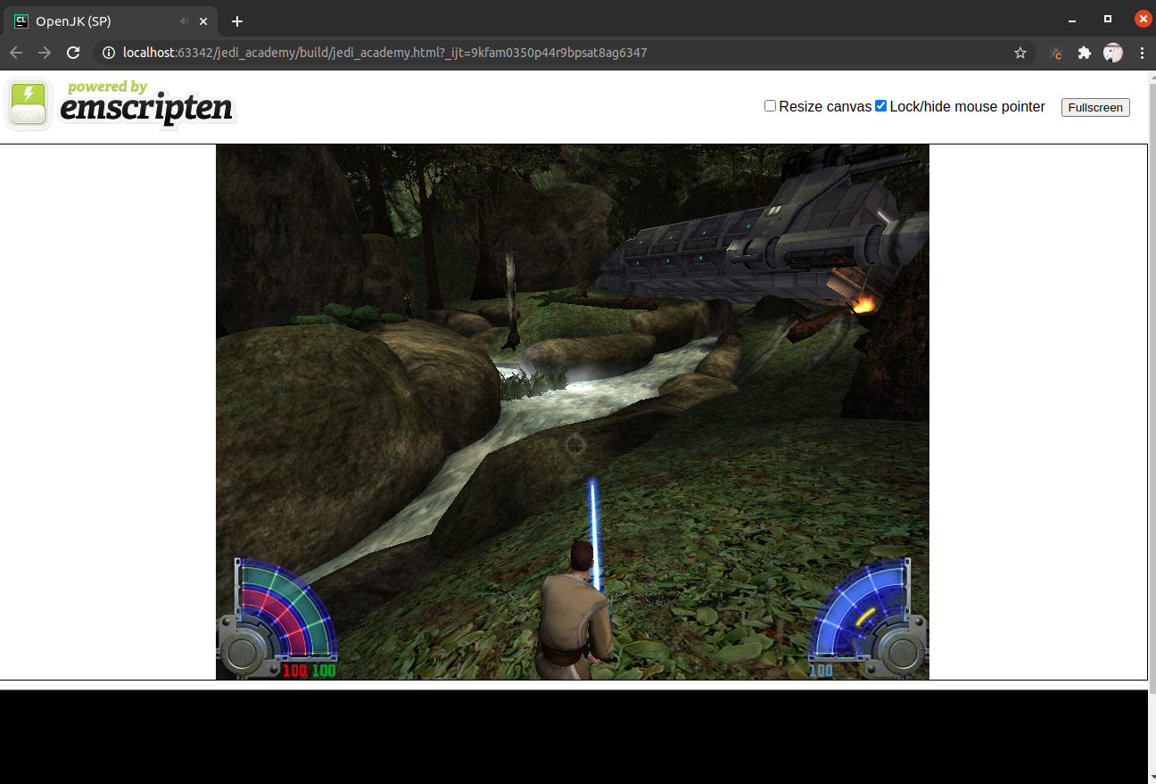Click the extension icon beside puzzle piece
The width and height of the screenshot is (1156, 784).
tap(1056, 53)
